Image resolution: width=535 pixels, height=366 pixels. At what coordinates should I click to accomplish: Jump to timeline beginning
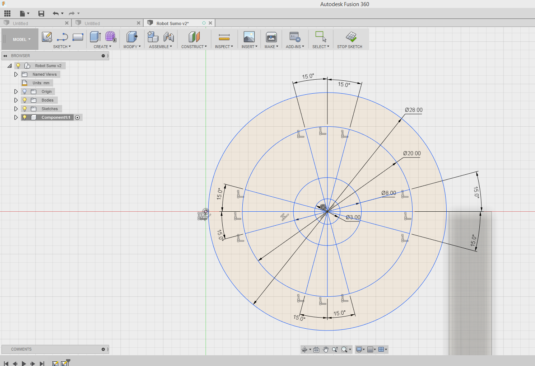coord(6,363)
